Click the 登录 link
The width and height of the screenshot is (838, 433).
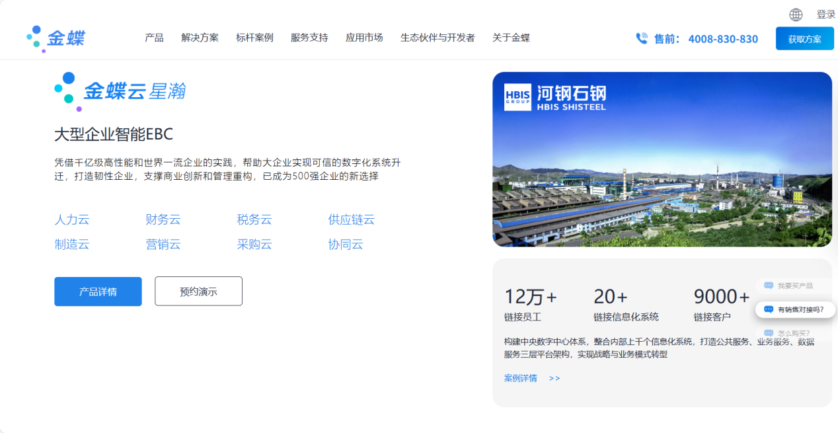click(x=826, y=15)
